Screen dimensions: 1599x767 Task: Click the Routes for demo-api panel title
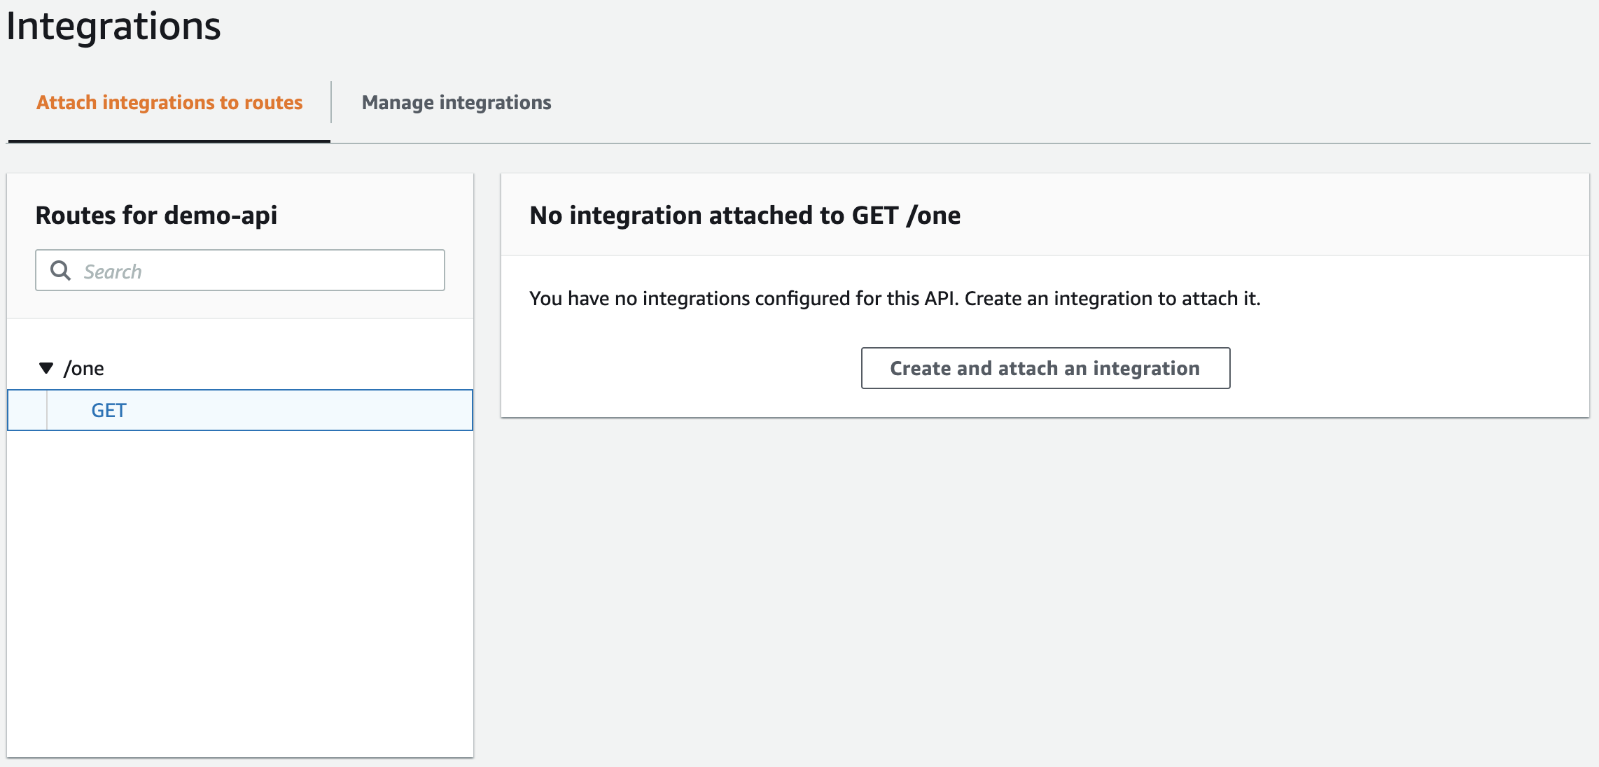(156, 215)
